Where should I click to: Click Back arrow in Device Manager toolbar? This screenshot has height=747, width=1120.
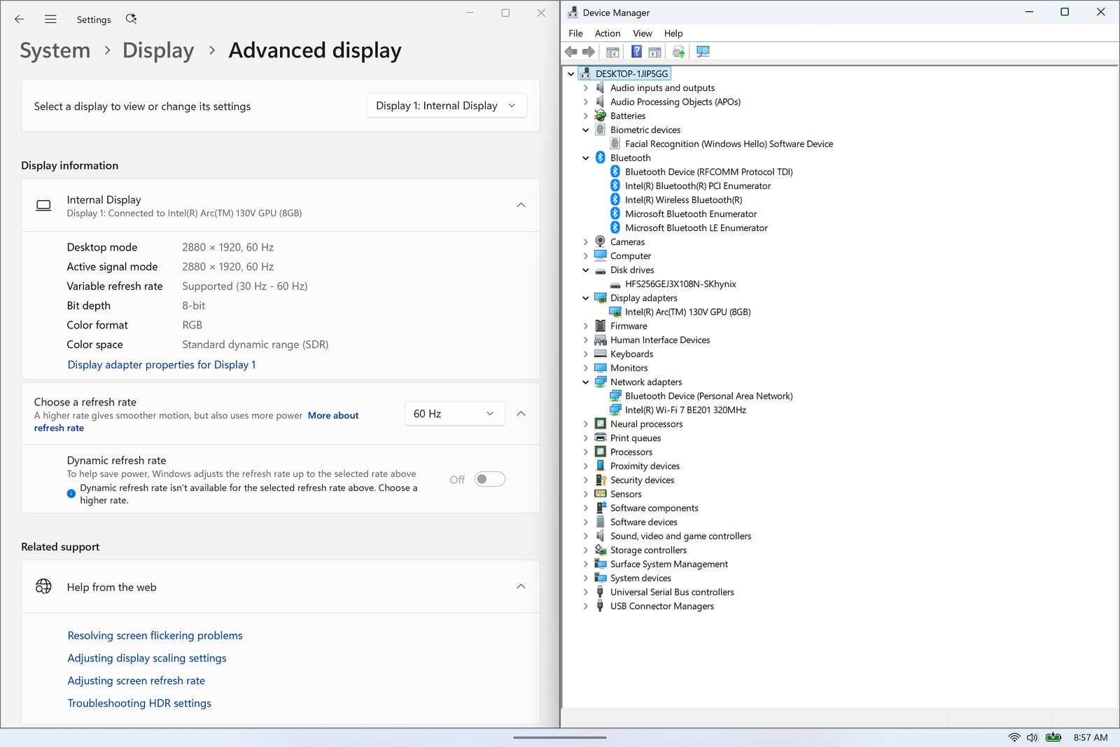click(x=571, y=52)
